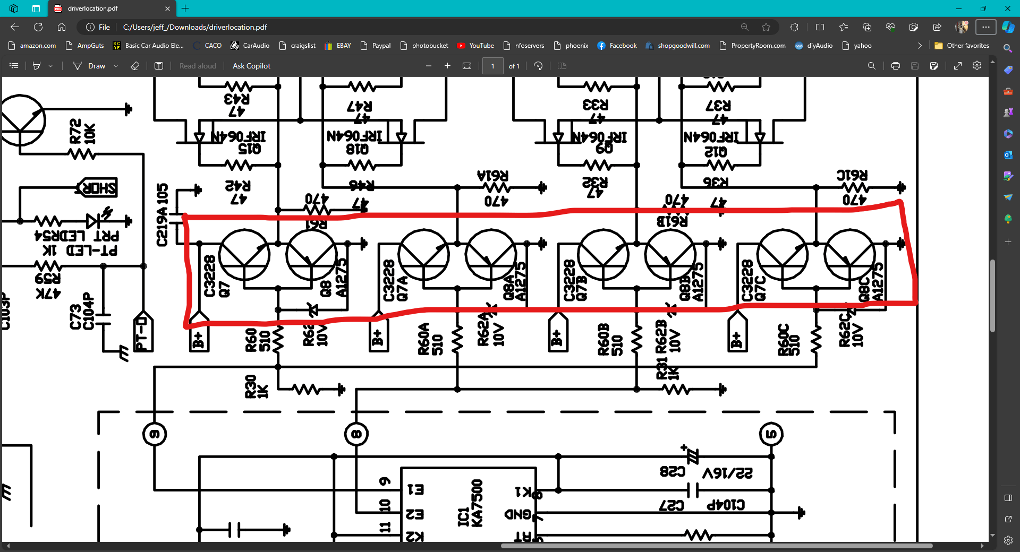
Task: Open sidebar settings gear
Action: pos(1008,540)
